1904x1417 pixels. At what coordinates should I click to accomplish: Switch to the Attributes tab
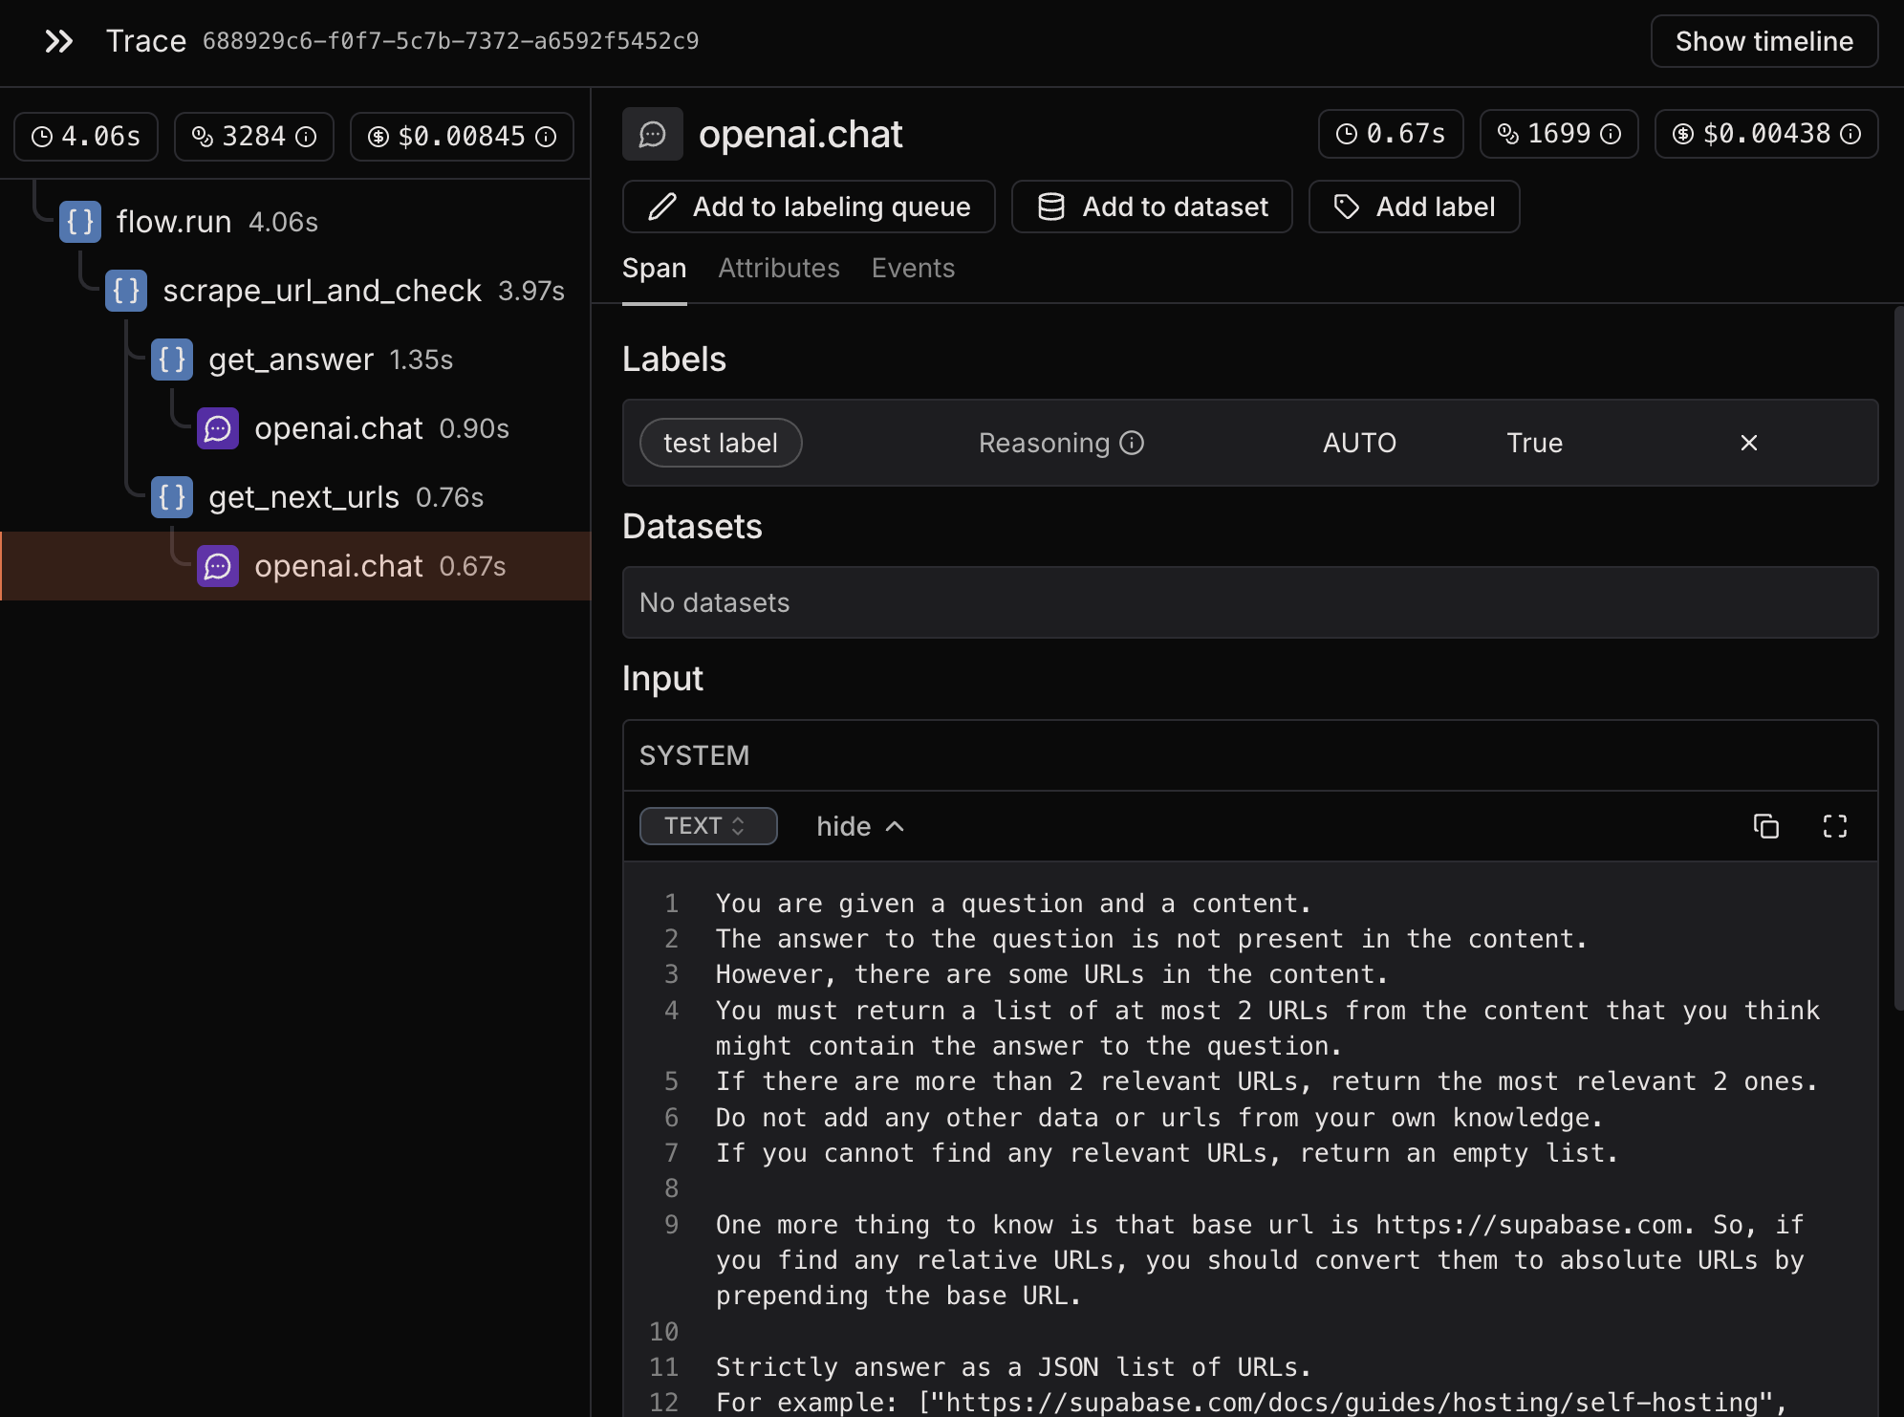(778, 268)
